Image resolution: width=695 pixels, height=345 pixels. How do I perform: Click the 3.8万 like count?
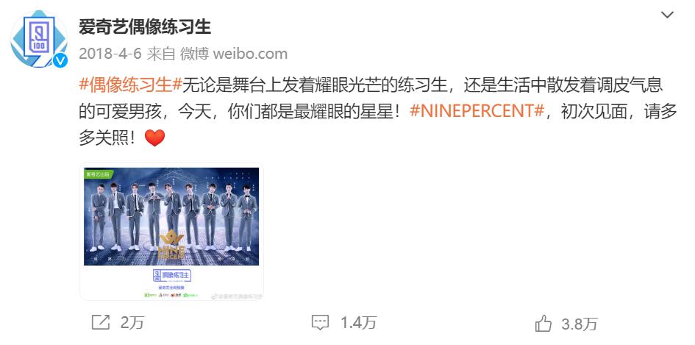pyautogui.click(x=580, y=324)
